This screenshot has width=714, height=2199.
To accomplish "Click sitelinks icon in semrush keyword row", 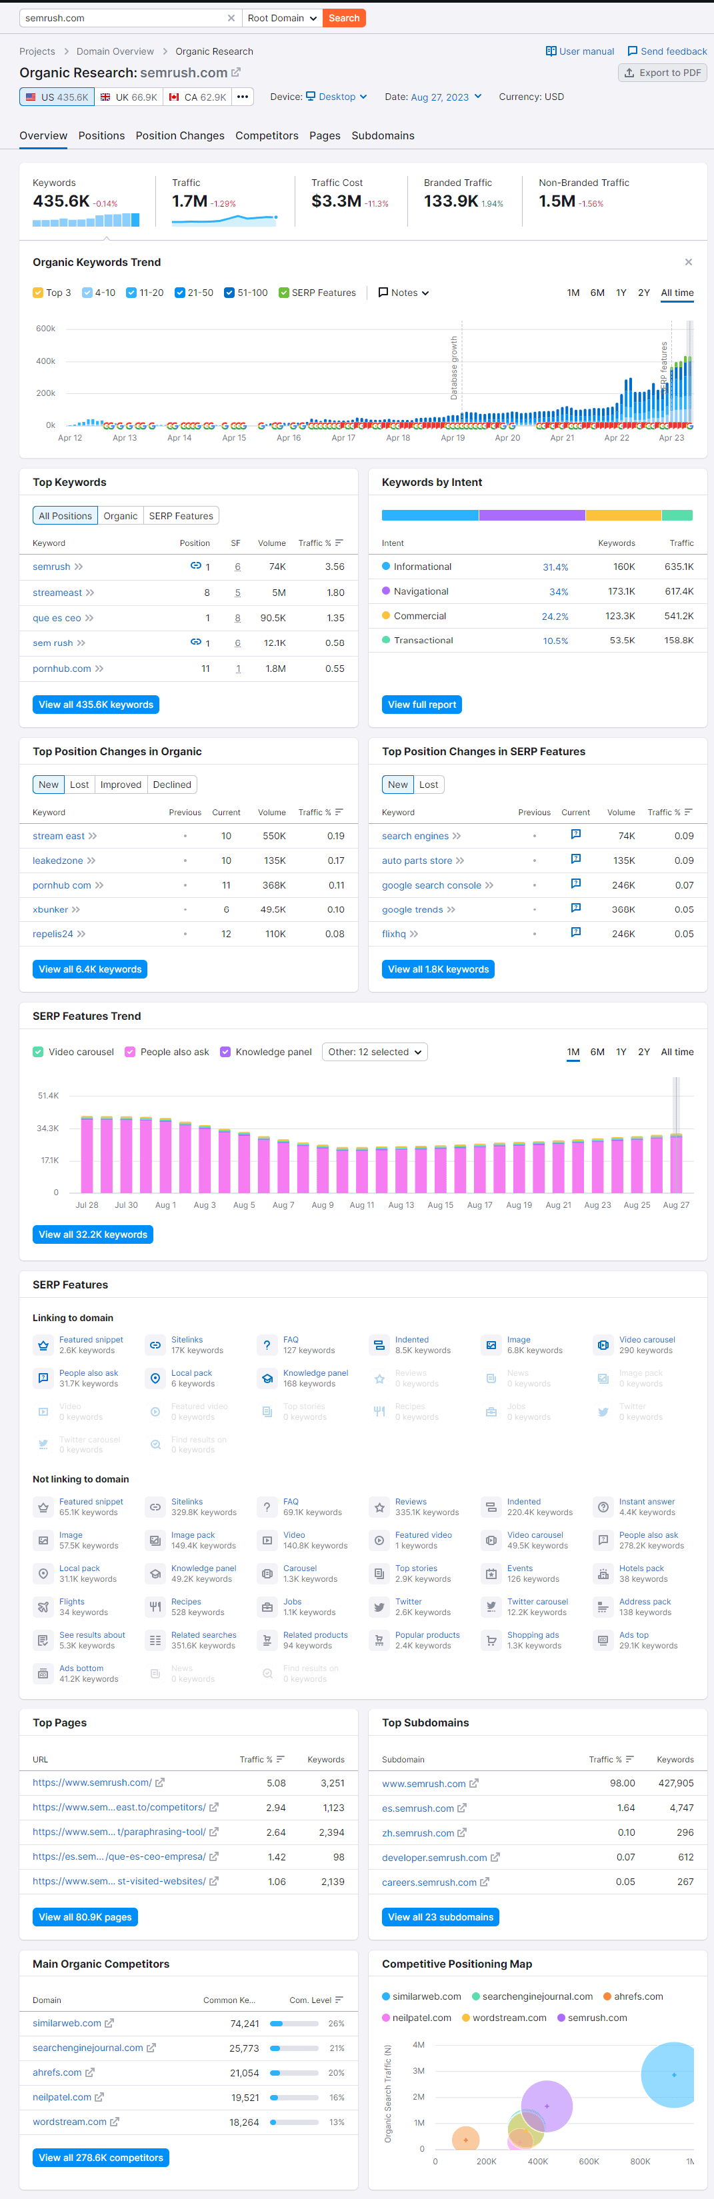I will pyautogui.click(x=195, y=566).
